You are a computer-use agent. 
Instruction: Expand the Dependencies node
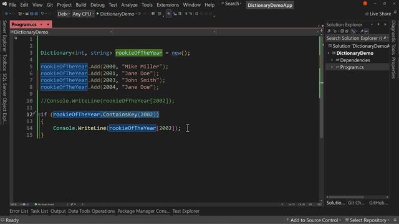[332, 60]
